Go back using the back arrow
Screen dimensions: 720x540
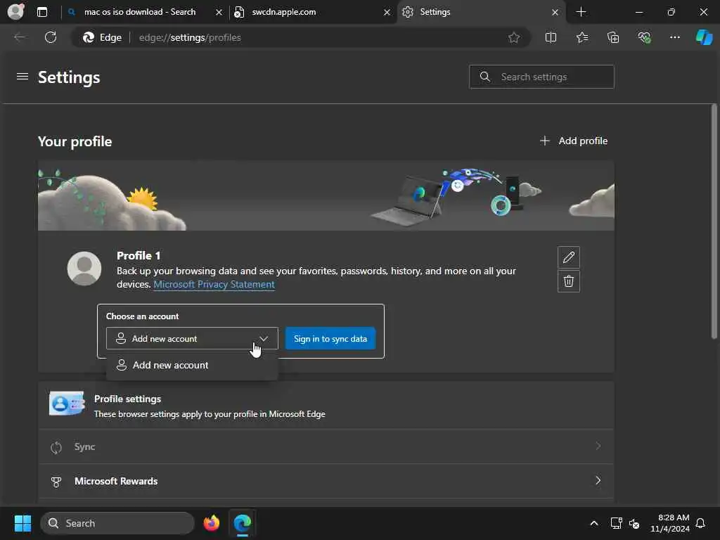(x=20, y=37)
